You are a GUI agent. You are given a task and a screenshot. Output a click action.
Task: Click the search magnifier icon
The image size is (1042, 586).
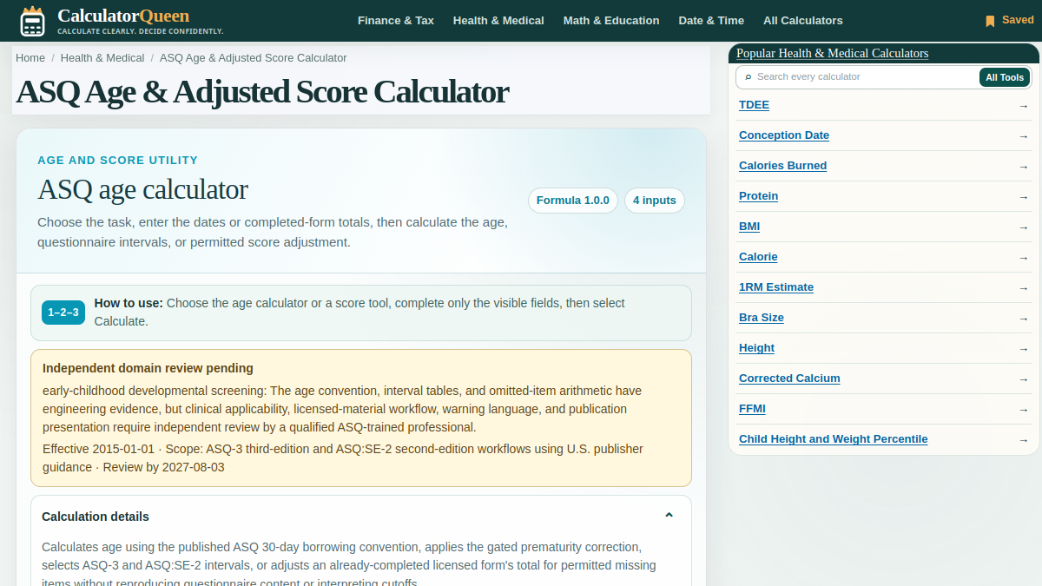[749, 77]
